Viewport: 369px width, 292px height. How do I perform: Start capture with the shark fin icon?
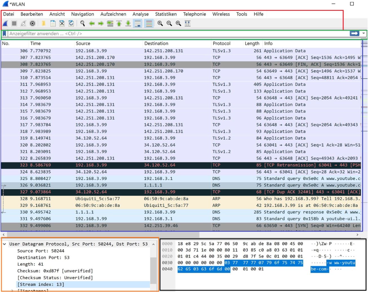pos(5,23)
